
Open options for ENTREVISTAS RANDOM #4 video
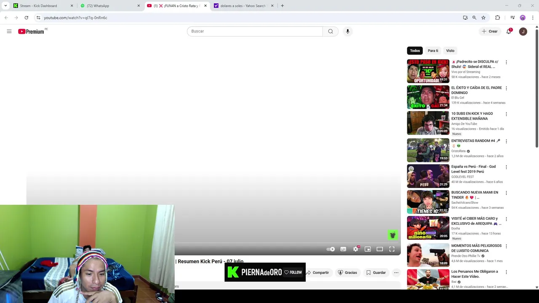pyautogui.click(x=506, y=141)
